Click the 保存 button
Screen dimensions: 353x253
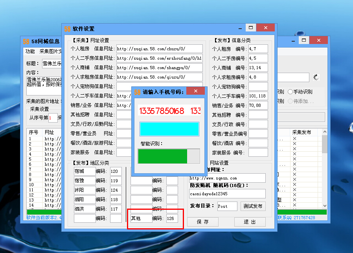[x=203, y=222]
